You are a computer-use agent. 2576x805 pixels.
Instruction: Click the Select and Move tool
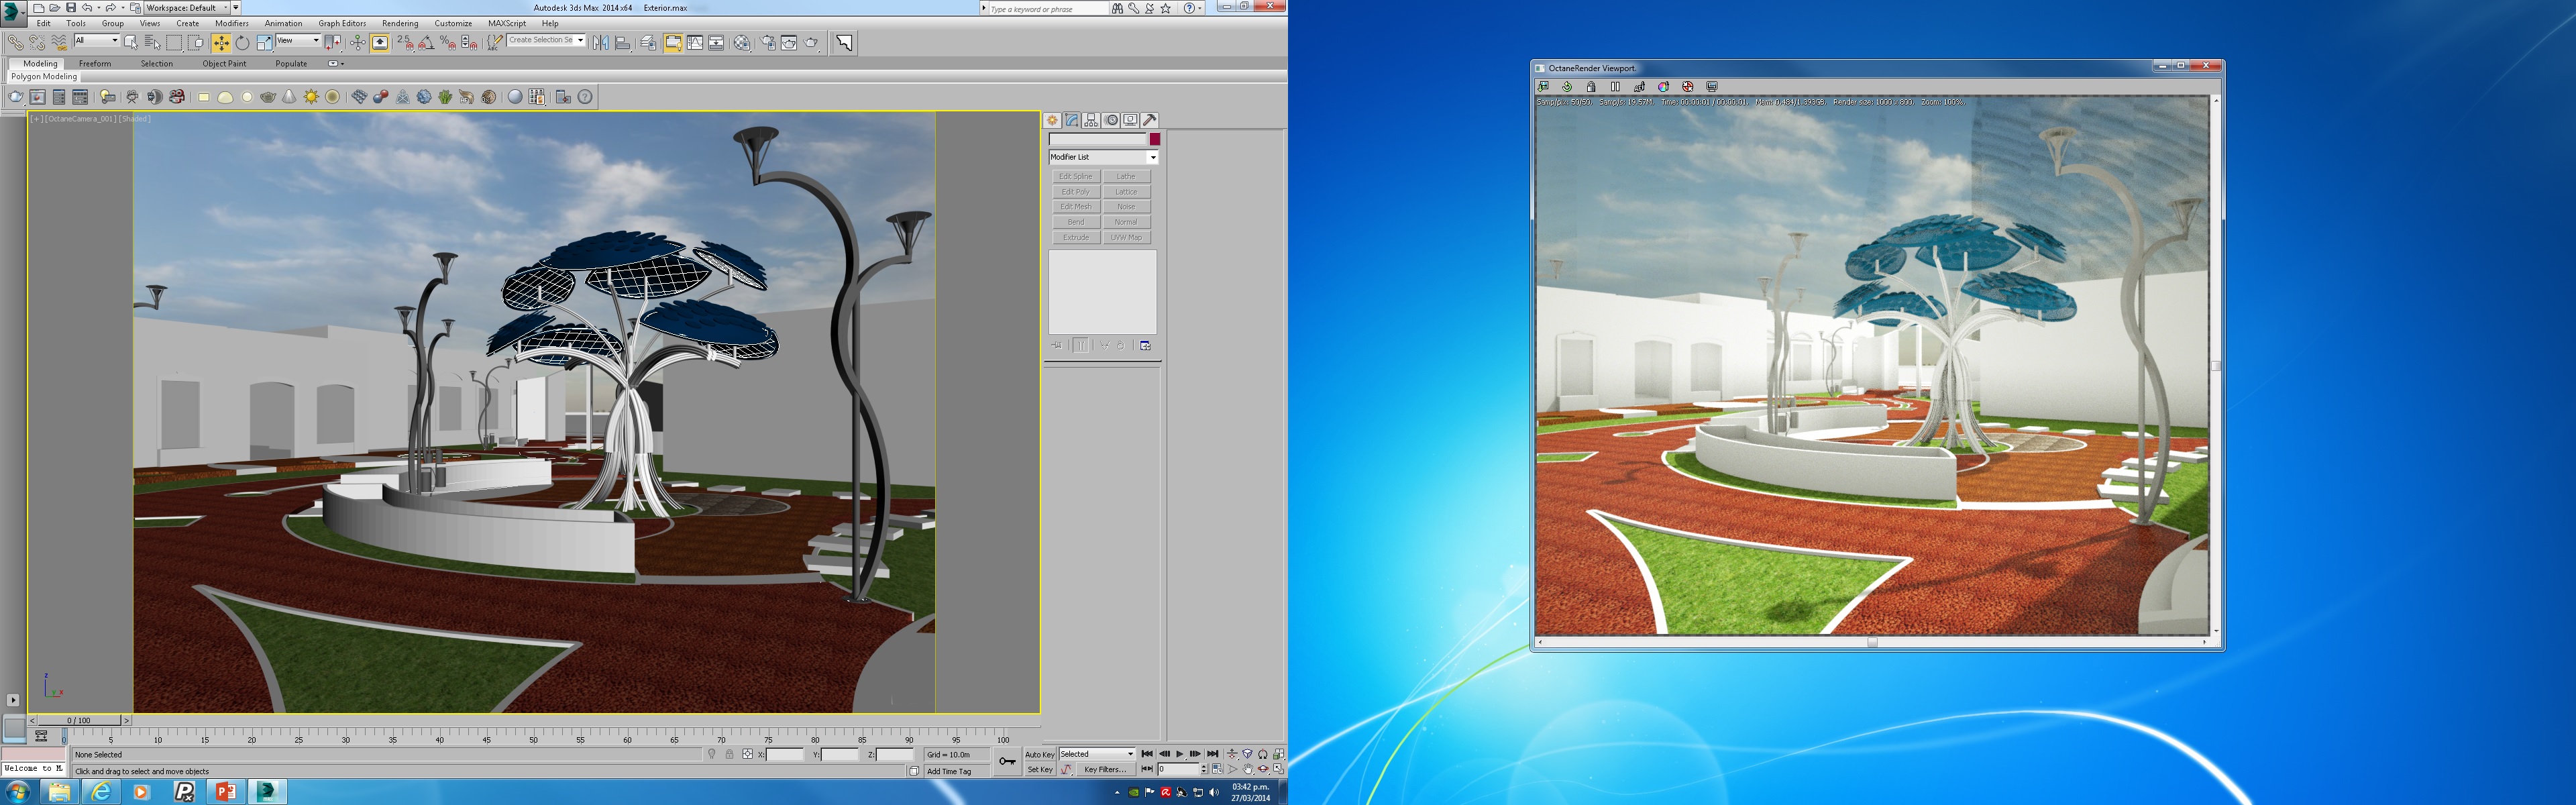pos(221,43)
